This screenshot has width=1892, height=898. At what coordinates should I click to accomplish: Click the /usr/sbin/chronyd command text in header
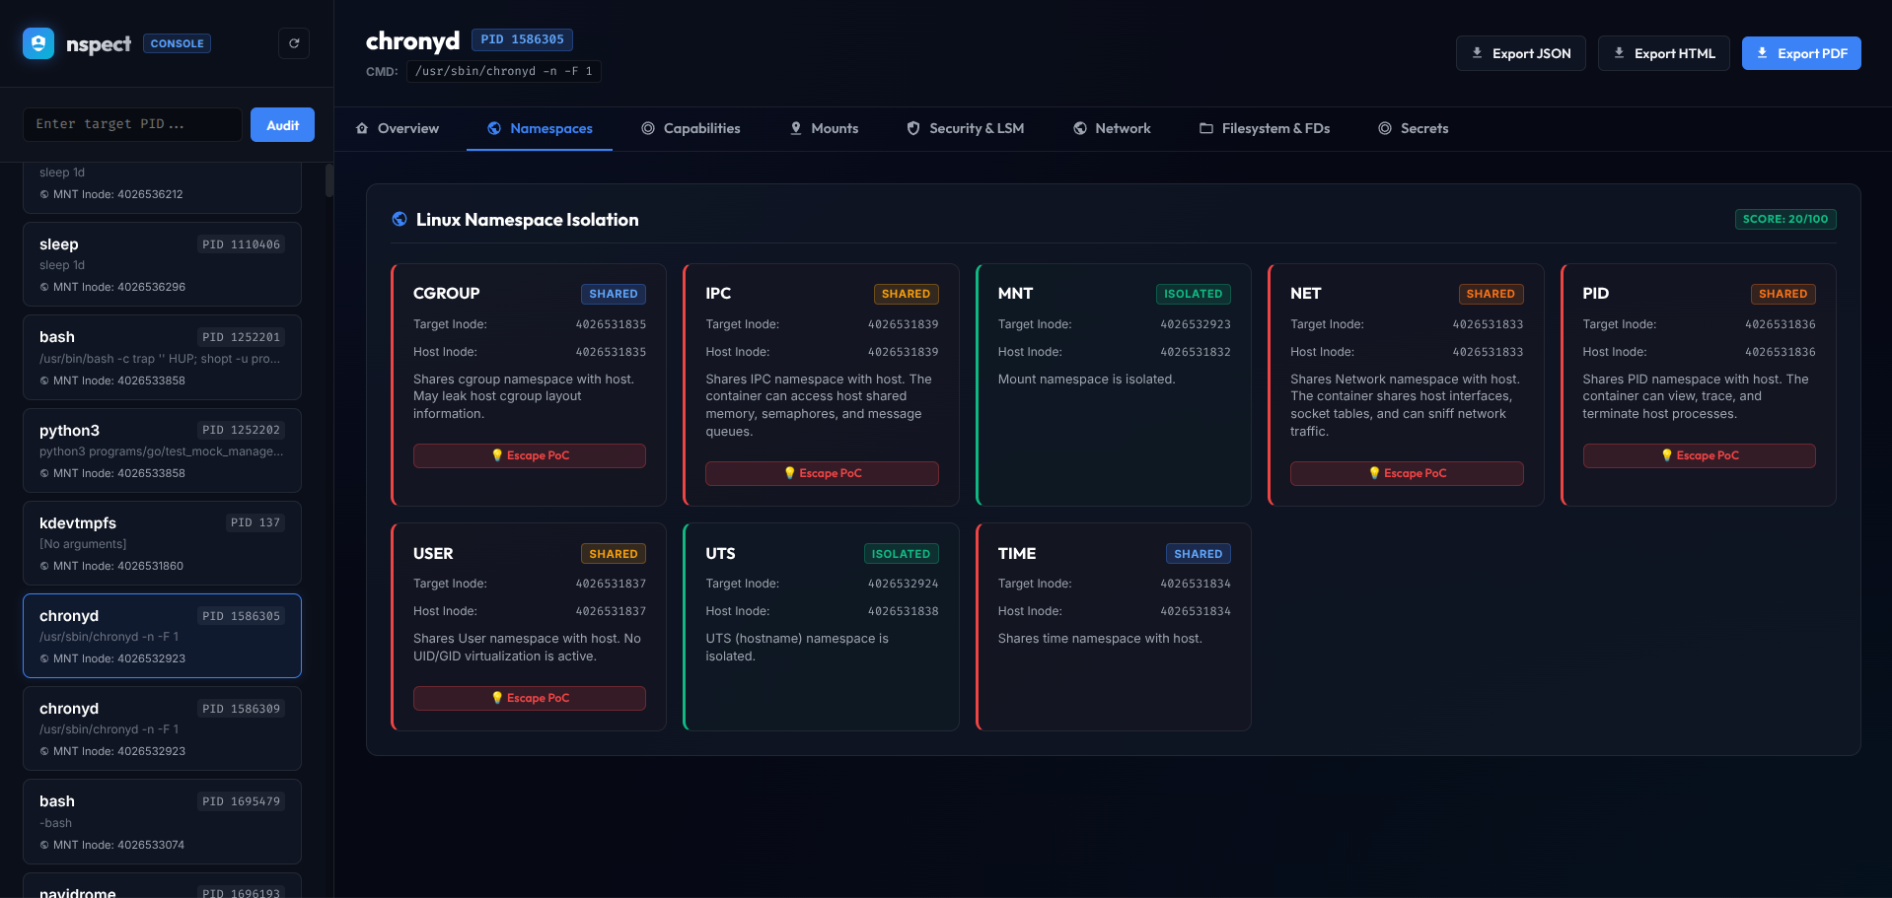coord(504,71)
